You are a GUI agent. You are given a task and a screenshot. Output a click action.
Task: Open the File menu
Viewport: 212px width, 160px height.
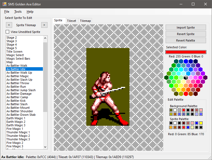[x=7, y=12]
